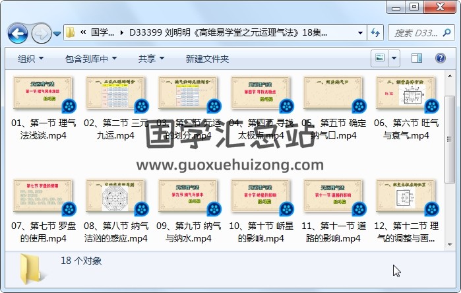Open recent pages dropdown beside Forward
The width and height of the screenshot is (461, 293).
pyautogui.click(x=57, y=34)
